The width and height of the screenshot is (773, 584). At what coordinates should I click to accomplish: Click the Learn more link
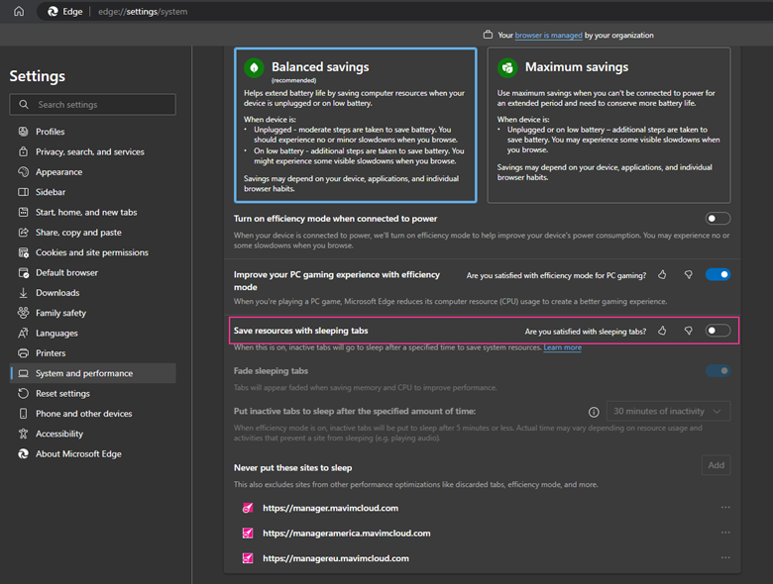click(562, 348)
